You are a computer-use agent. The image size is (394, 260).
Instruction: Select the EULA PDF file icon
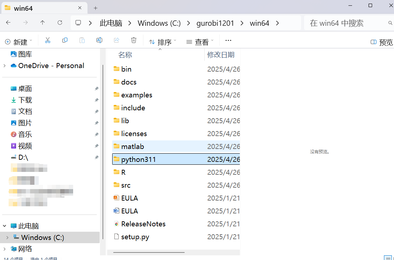pos(117,198)
